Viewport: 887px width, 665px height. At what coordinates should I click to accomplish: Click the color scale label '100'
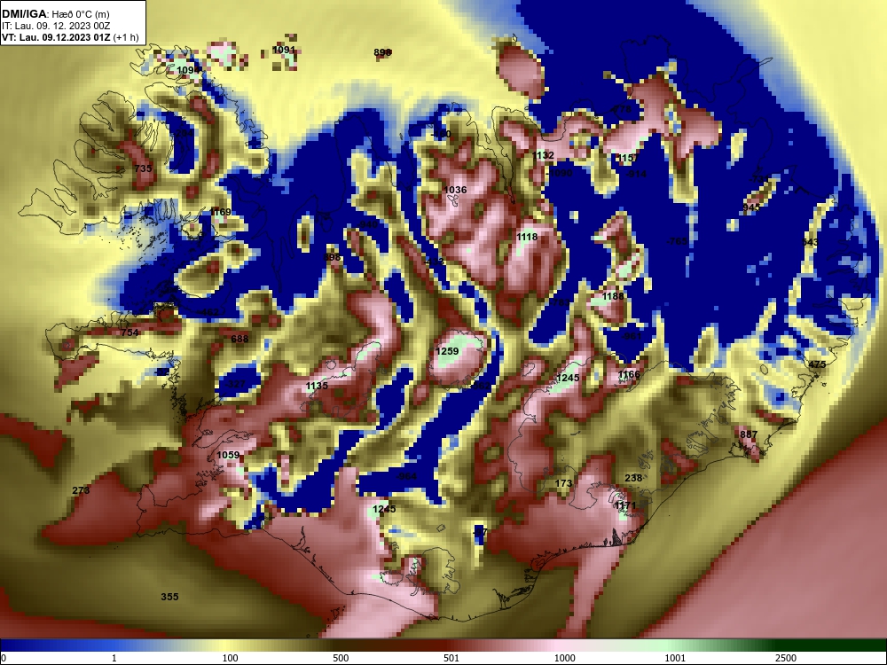tap(231, 658)
